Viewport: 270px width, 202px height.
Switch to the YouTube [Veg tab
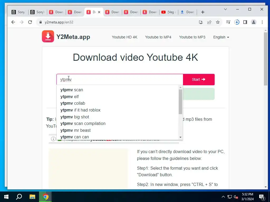(168, 12)
